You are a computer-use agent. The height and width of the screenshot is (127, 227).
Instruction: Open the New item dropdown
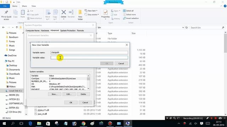(x=91, y=11)
